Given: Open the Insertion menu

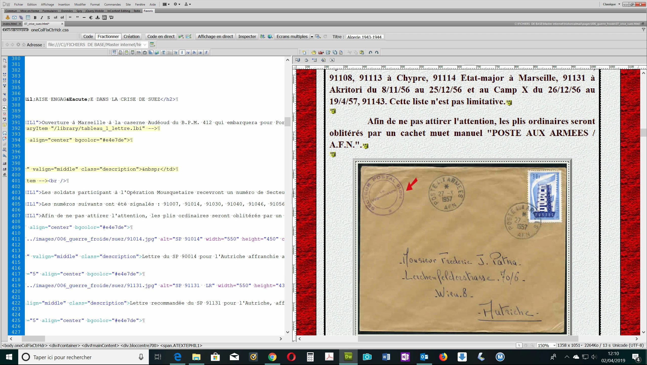Looking at the screenshot, I should (x=64, y=4).
